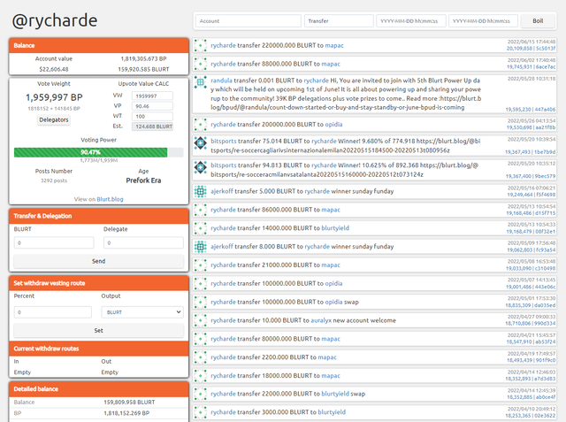The width and height of the screenshot is (566, 422).
Task: Click the Send button
Action: [98, 261]
